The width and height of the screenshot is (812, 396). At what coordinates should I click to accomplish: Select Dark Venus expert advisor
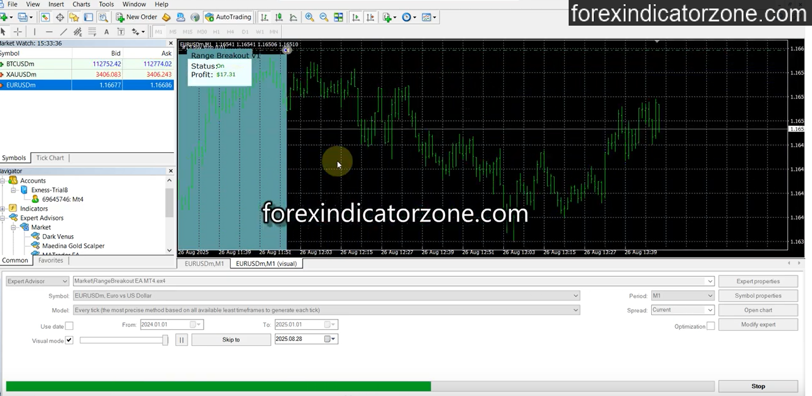(x=58, y=237)
